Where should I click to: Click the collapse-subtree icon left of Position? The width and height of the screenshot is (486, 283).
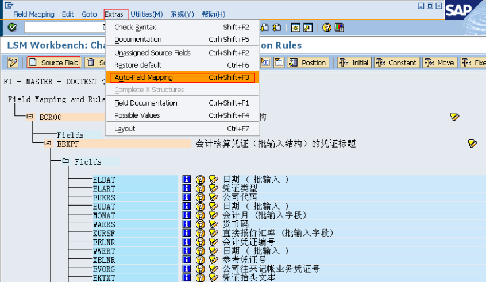(x=279, y=63)
